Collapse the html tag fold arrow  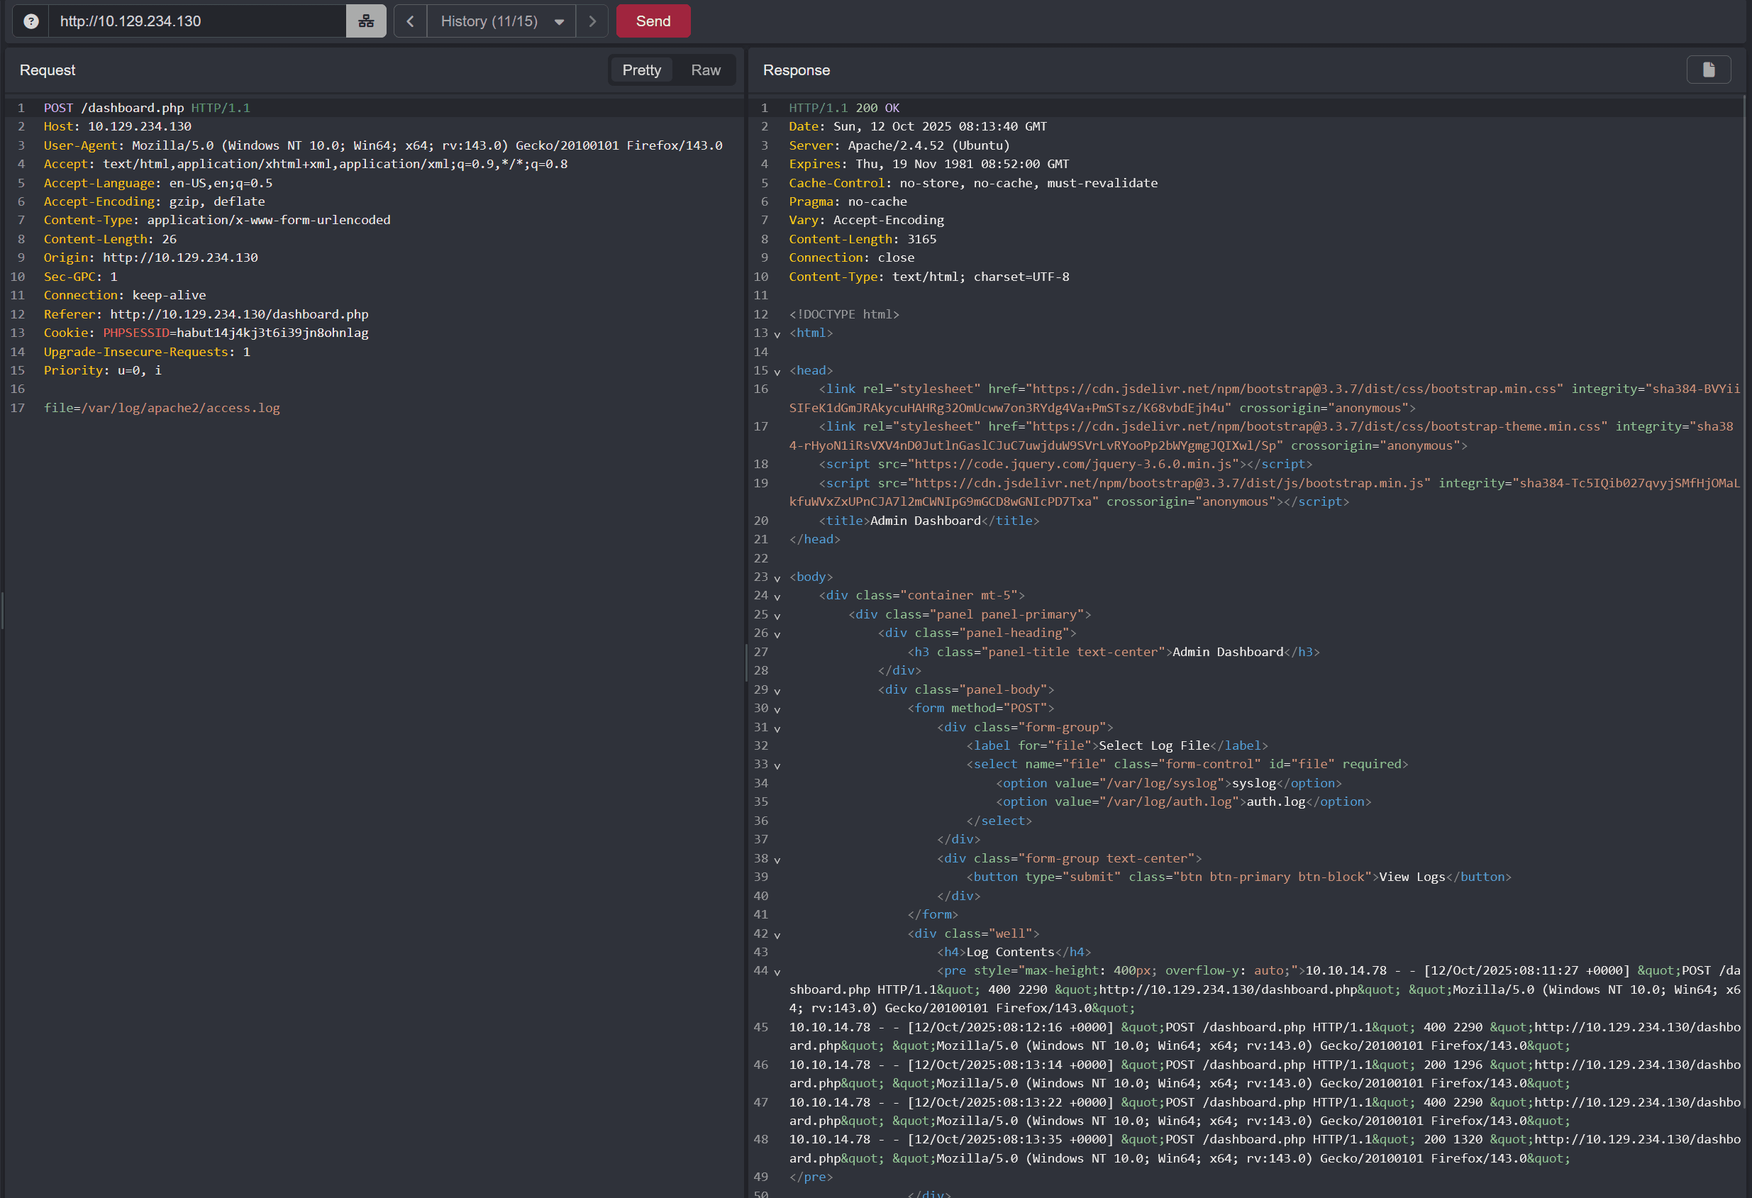click(777, 334)
